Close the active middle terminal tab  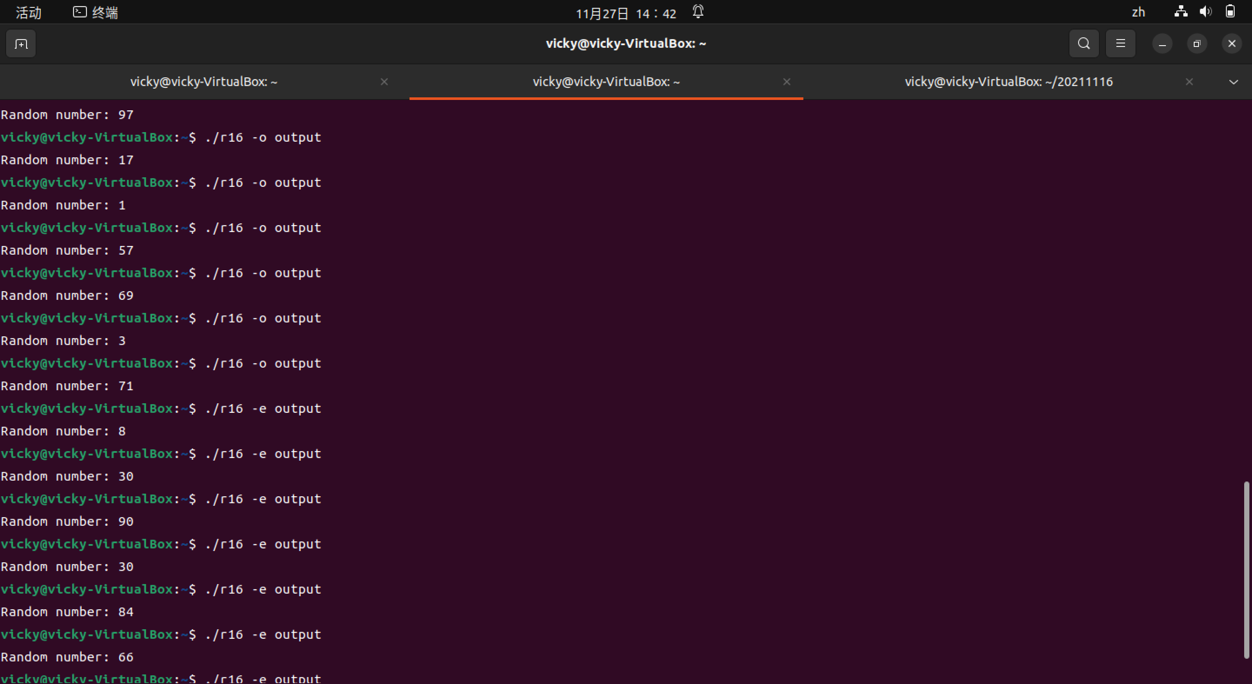click(786, 82)
